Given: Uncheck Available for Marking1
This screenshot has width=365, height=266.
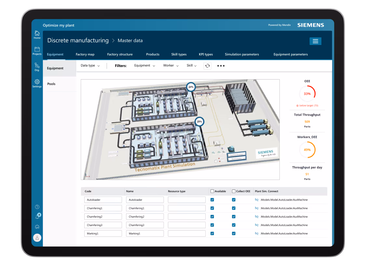Looking at the screenshot, I should point(212,233).
